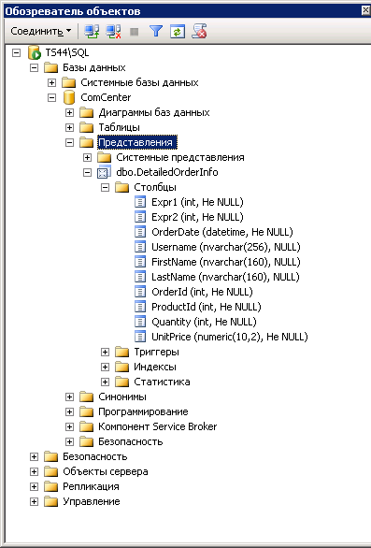This screenshot has width=371, height=548.
Task: Click the Username column icon
Action: click(140, 247)
